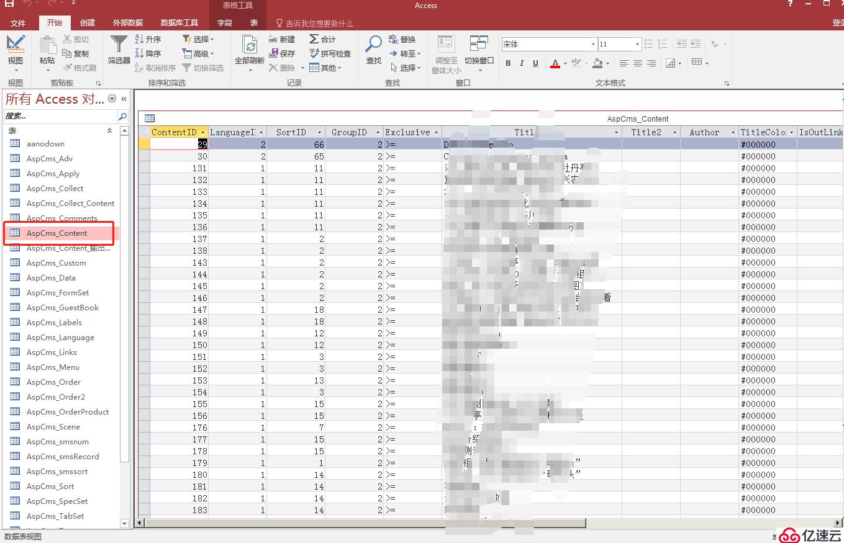Open the GroupID column dropdown arrow

pyautogui.click(x=378, y=132)
